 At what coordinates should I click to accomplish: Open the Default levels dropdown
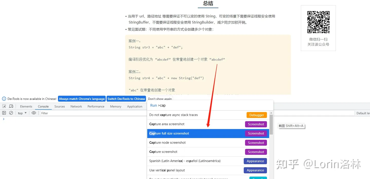coord(363,113)
